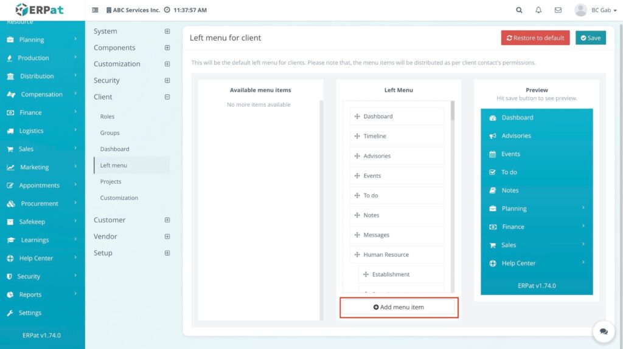623x349 pixels.
Task: Expand the Vendor settings section
Action: coord(167,236)
